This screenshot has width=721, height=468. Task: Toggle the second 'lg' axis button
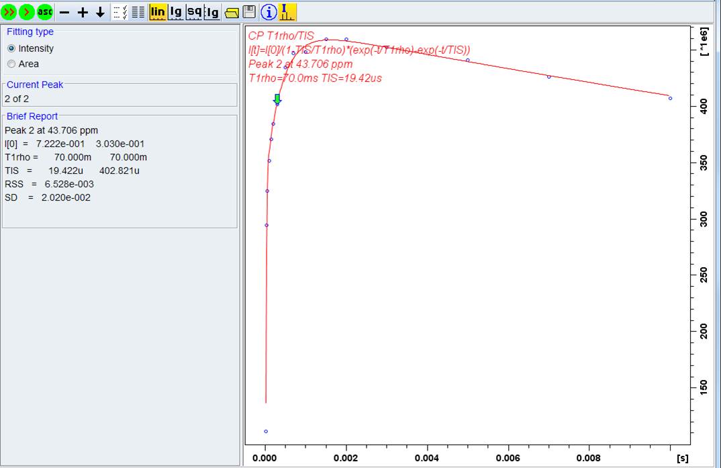(212, 12)
